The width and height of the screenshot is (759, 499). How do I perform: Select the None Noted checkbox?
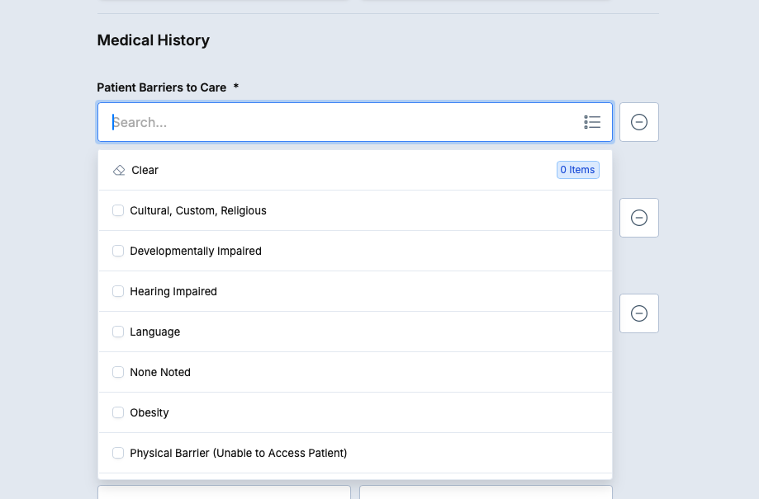pos(118,372)
